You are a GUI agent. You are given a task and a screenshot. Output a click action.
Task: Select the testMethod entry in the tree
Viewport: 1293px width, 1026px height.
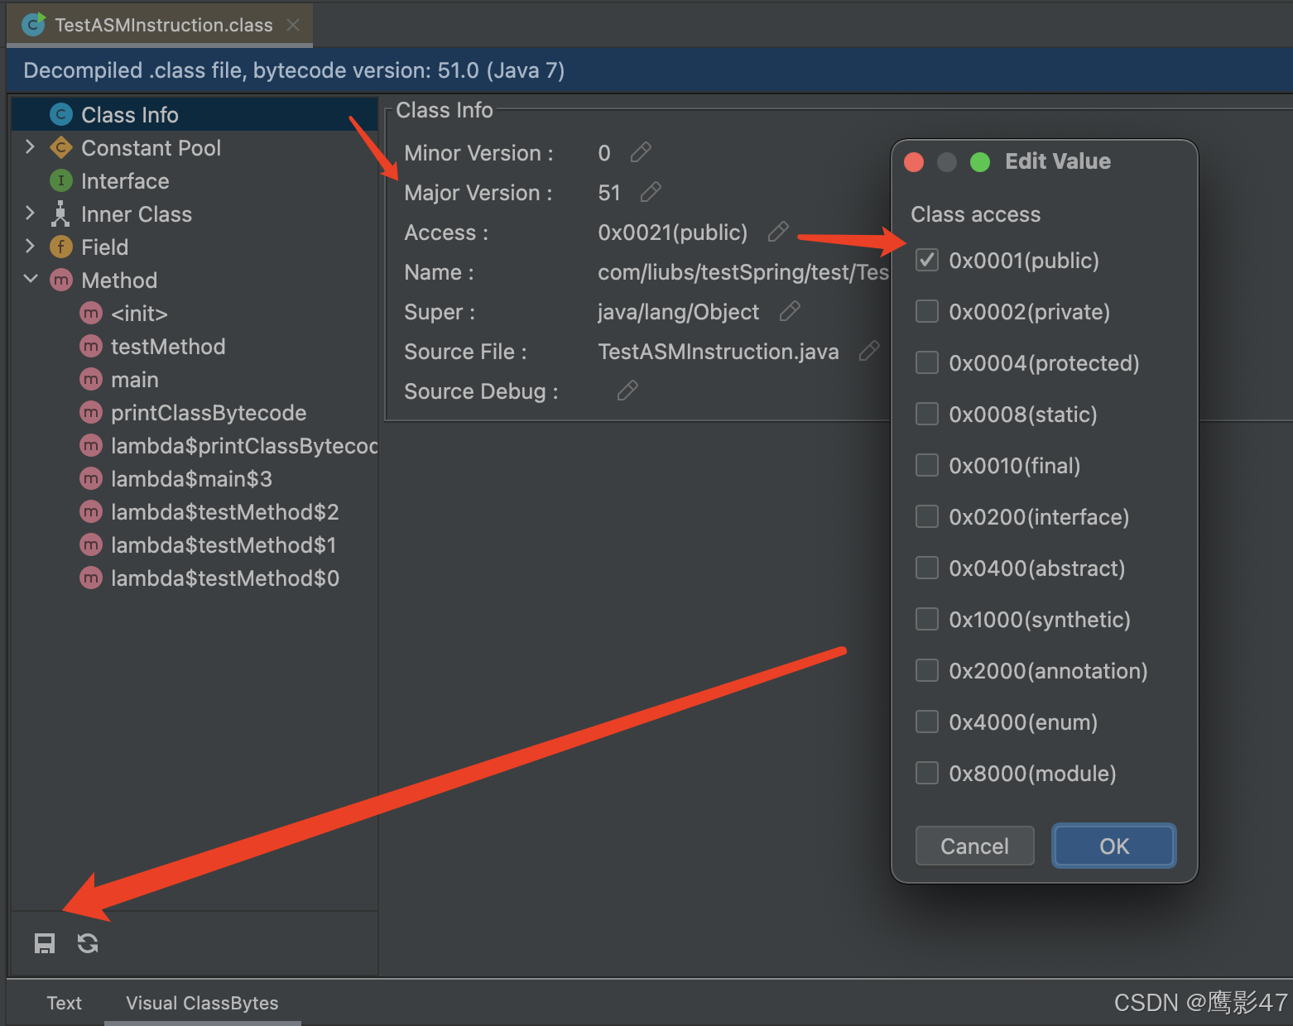(168, 346)
